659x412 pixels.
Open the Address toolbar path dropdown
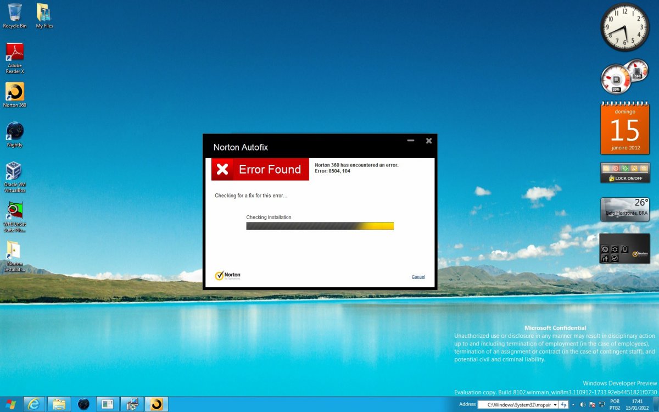(555, 405)
